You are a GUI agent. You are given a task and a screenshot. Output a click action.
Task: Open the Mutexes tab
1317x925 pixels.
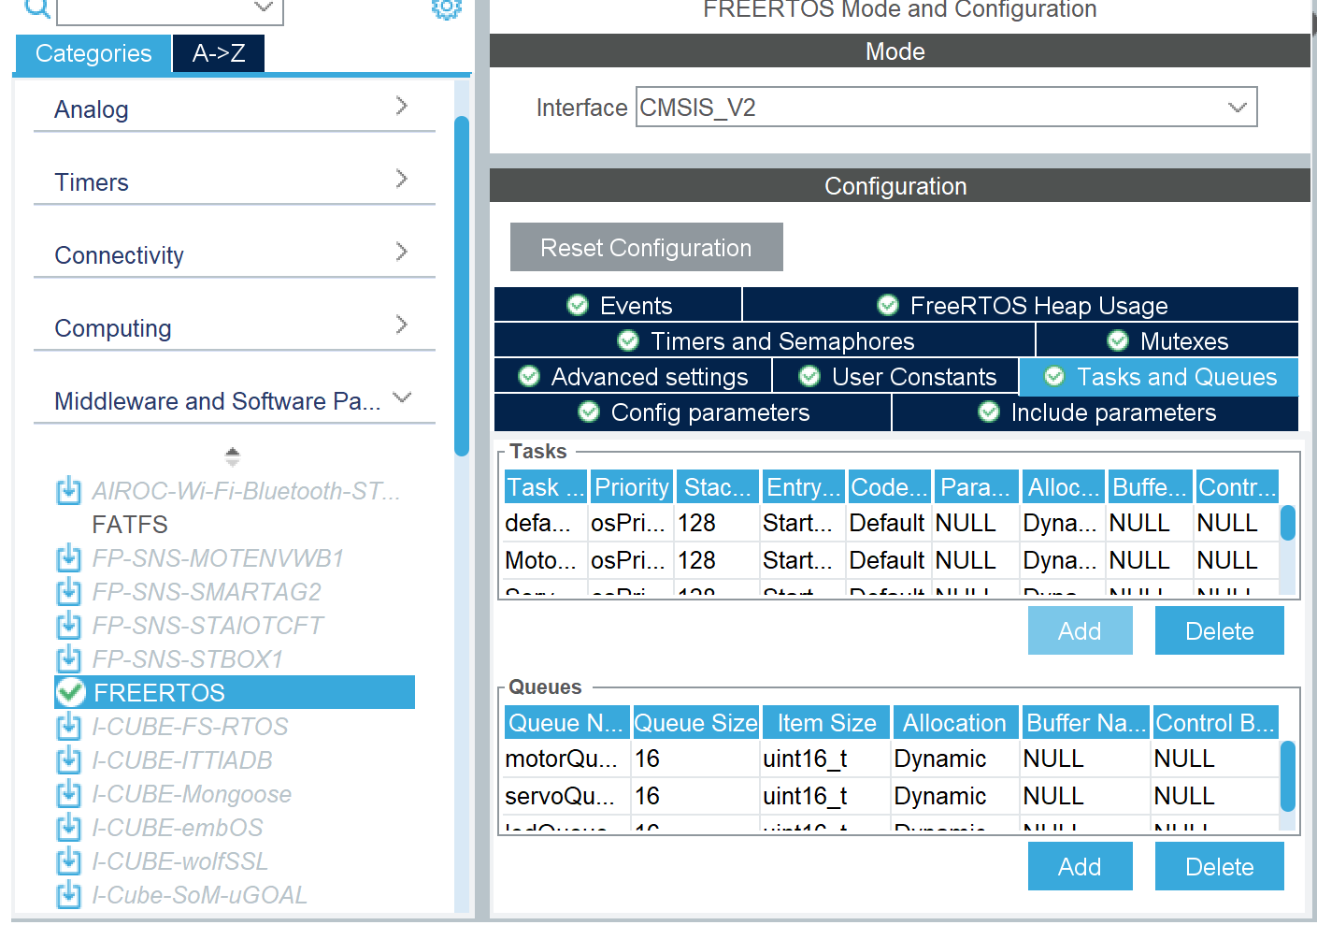click(x=1167, y=340)
